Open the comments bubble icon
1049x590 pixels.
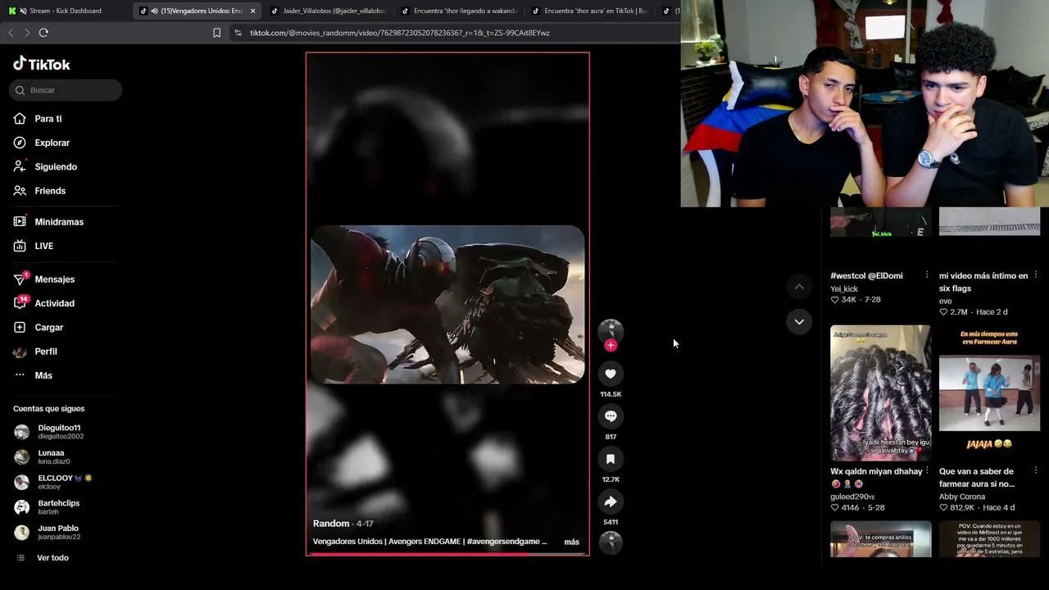click(x=611, y=416)
